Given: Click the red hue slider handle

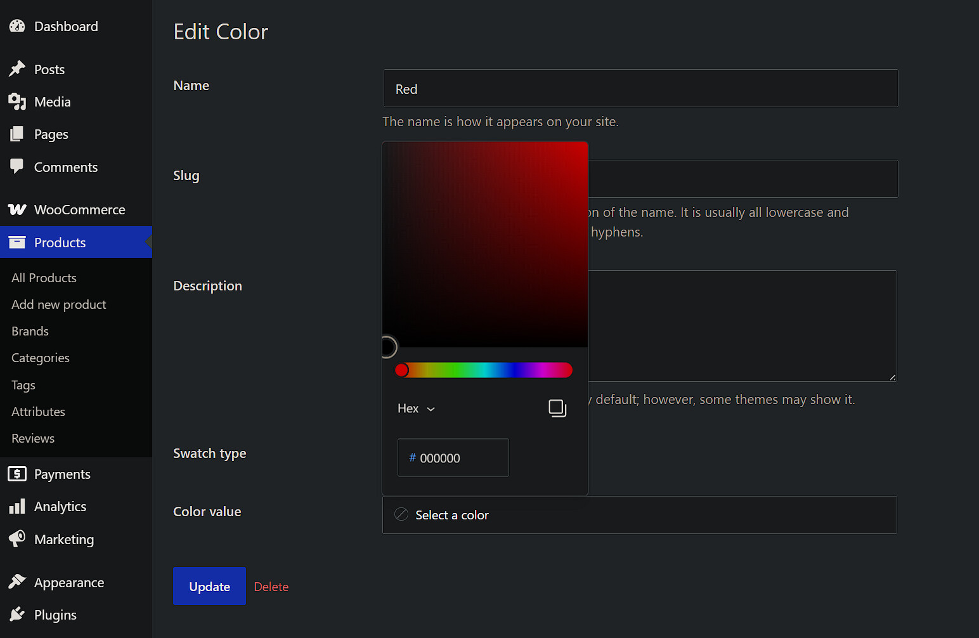Looking at the screenshot, I should tap(402, 370).
